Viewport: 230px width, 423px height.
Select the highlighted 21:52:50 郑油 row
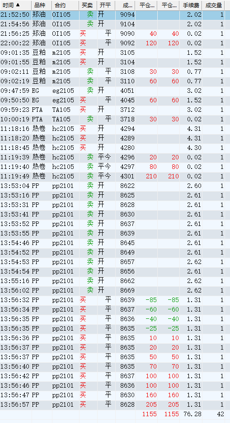[113, 14]
